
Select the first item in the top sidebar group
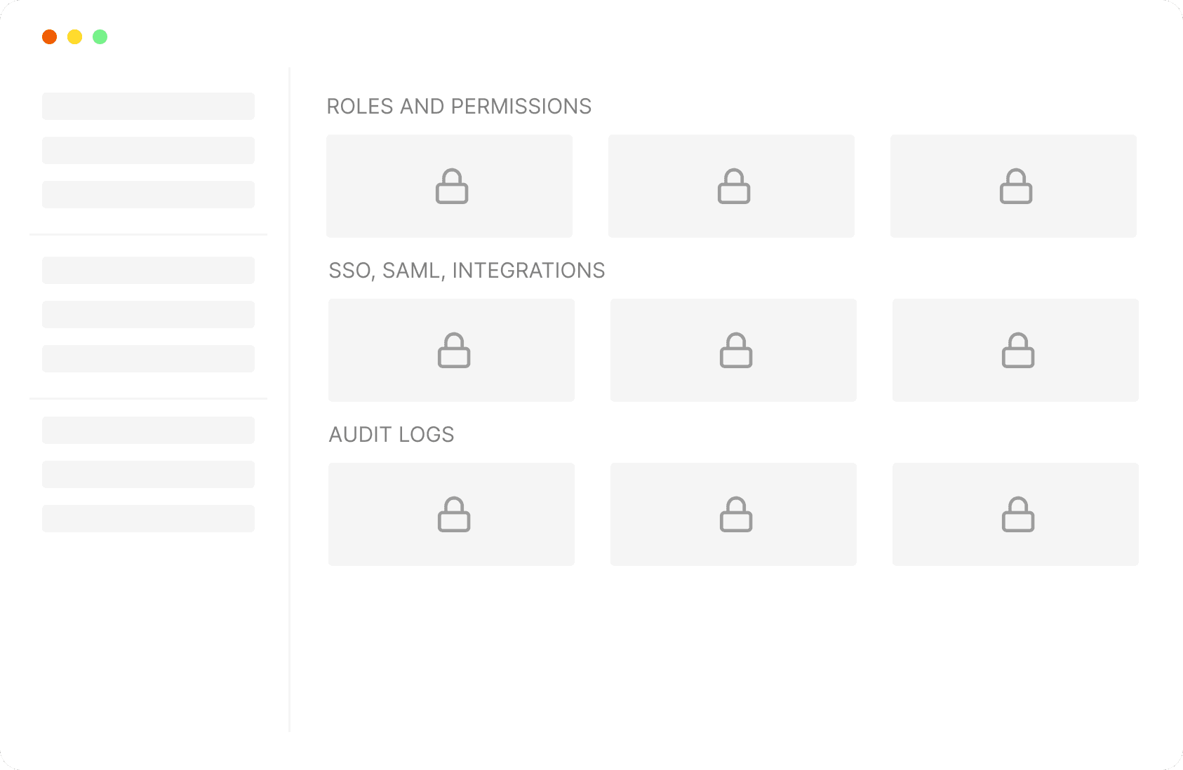(x=148, y=107)
